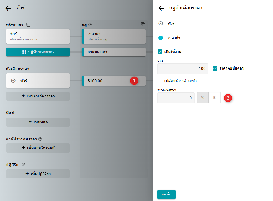This screenshot has height=201, width=273.
Task: Click copy icon in the กฎ column header
Action: (x=143, y=24)
